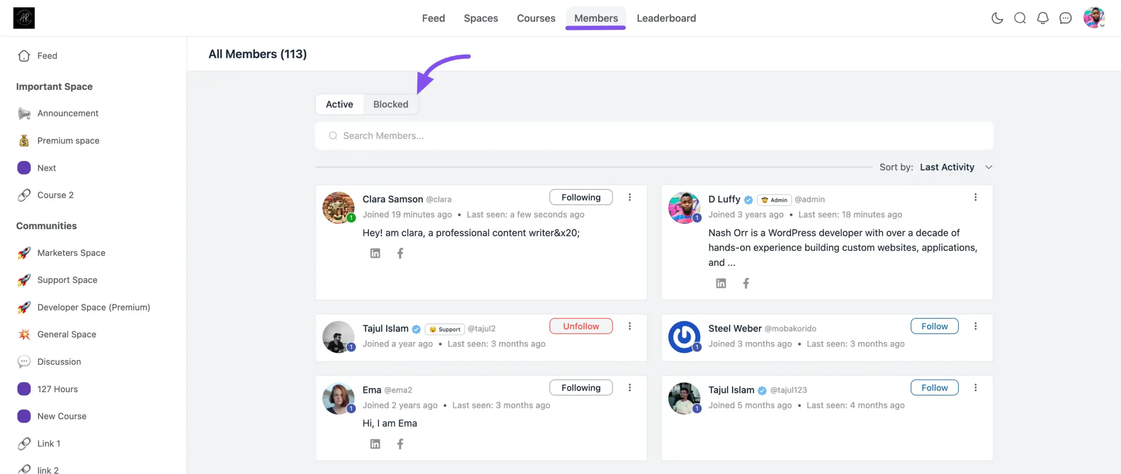Open notifications bell icon

tap(1043, 18)
